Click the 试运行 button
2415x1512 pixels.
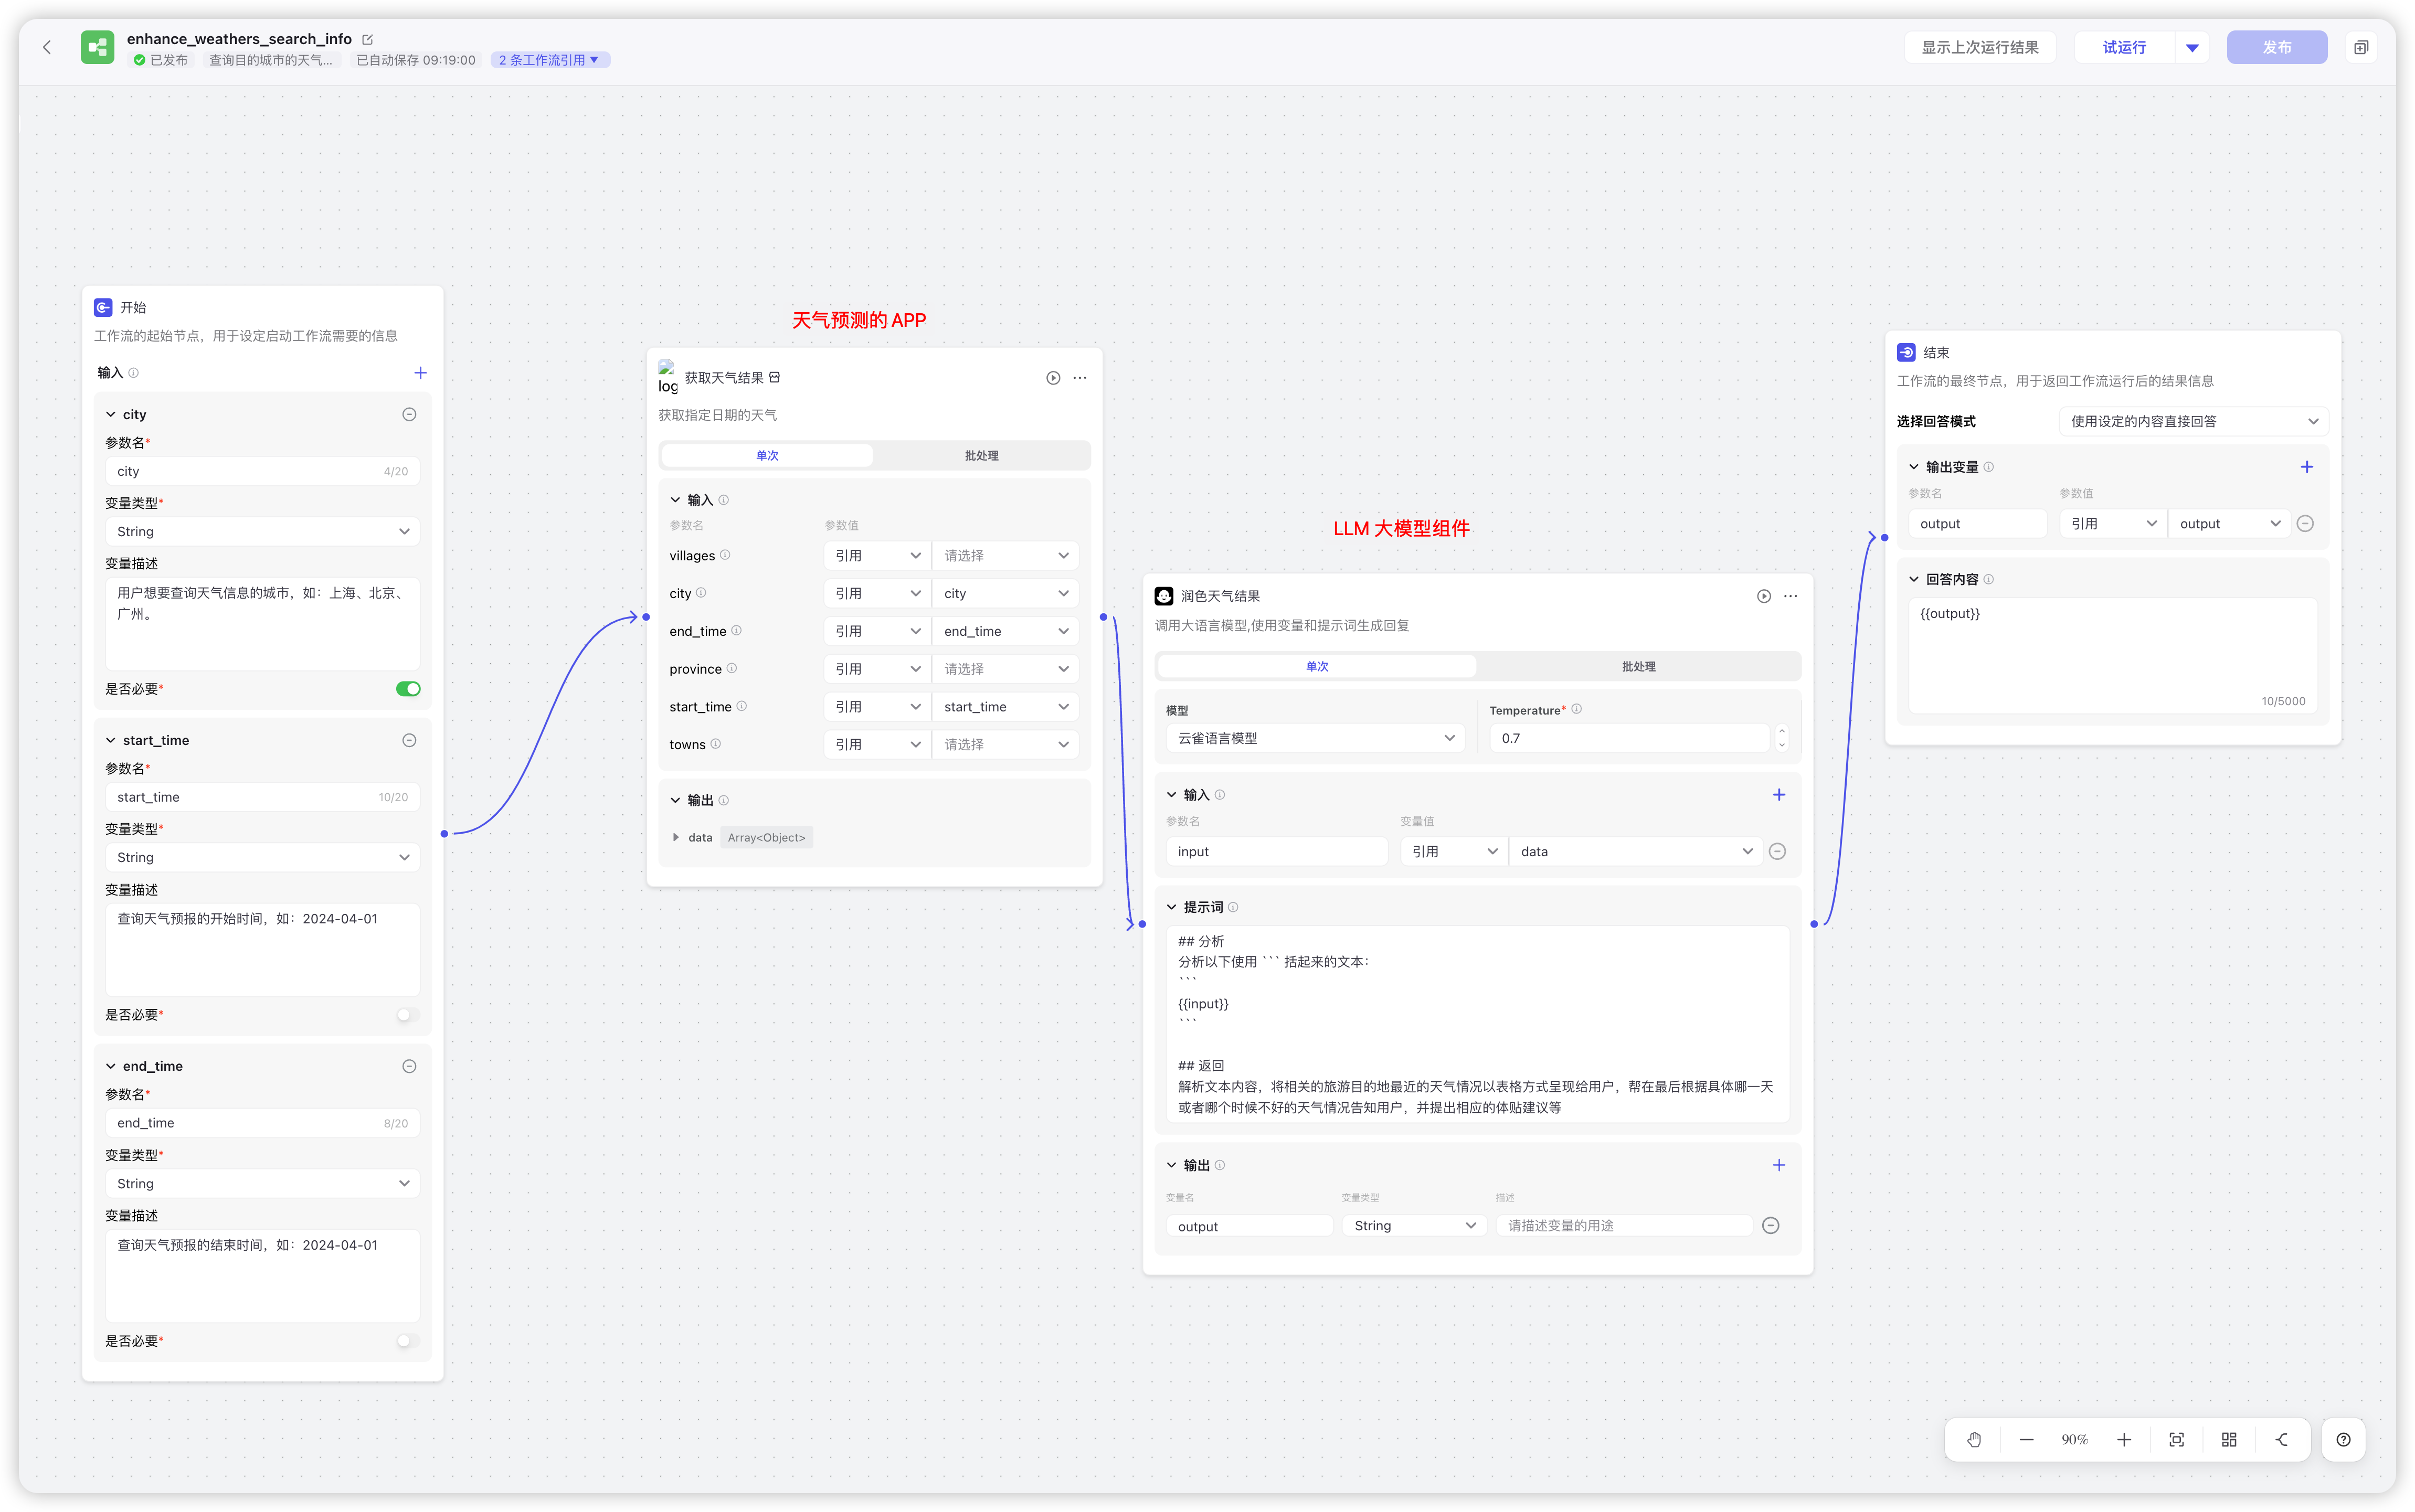point(2124,47)
